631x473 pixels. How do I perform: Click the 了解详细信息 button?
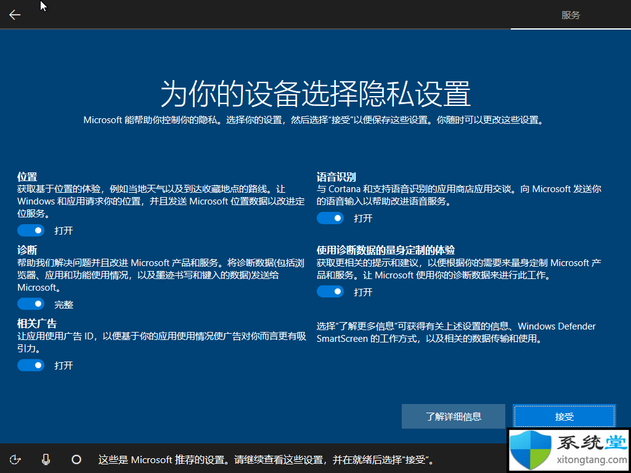[x=454, y=416]
